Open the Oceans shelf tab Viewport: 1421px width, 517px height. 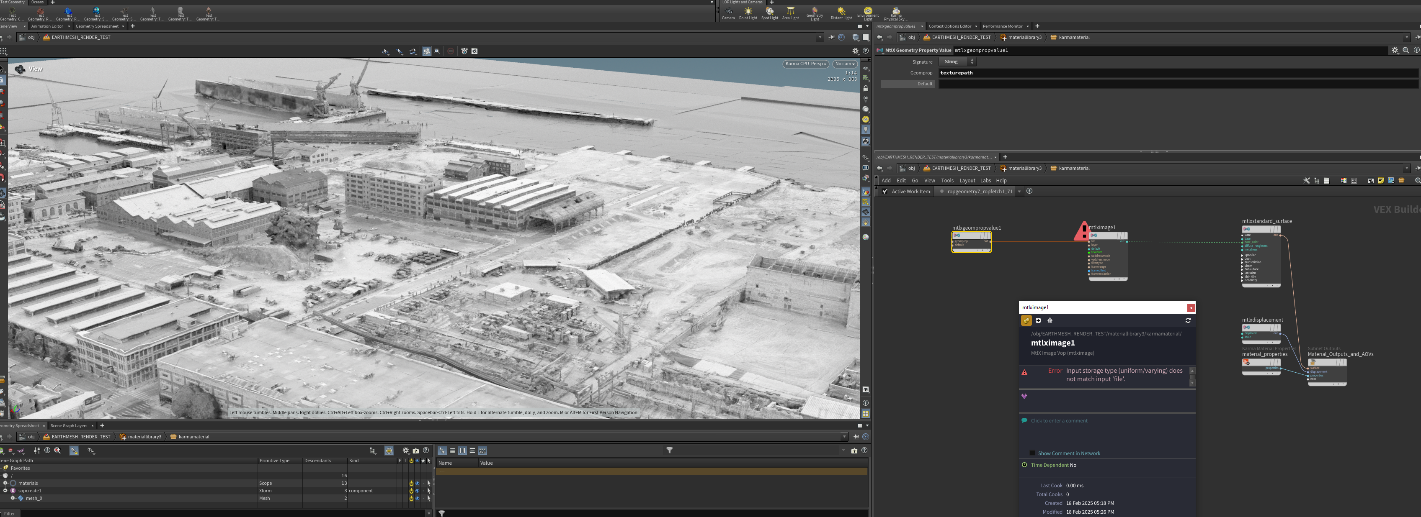37,2
